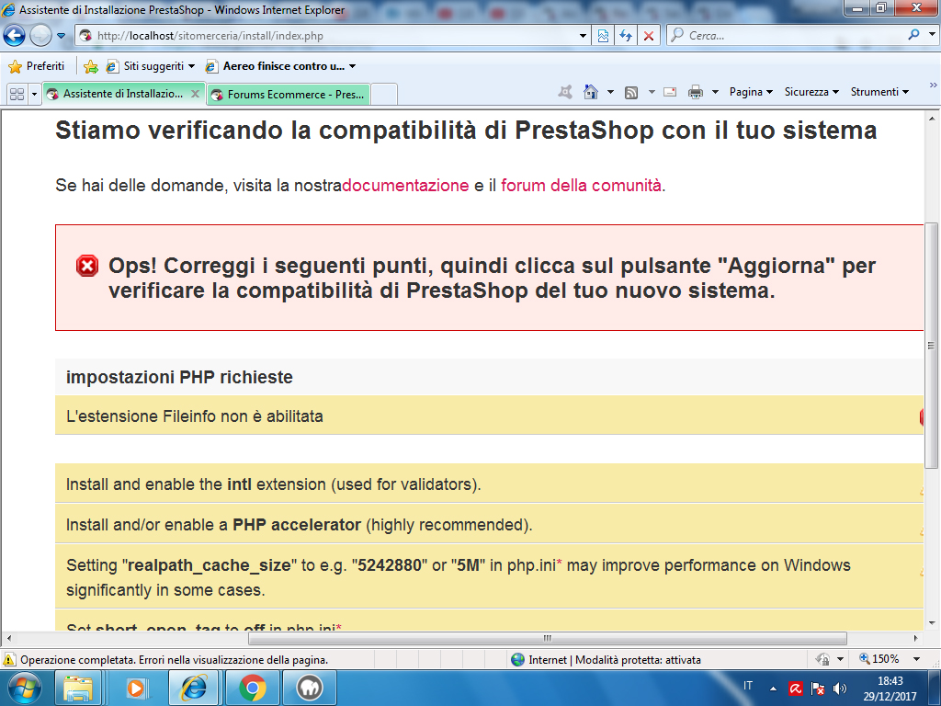
Task: Open the Action Center flag tray icon
Action: pos(817,689)
